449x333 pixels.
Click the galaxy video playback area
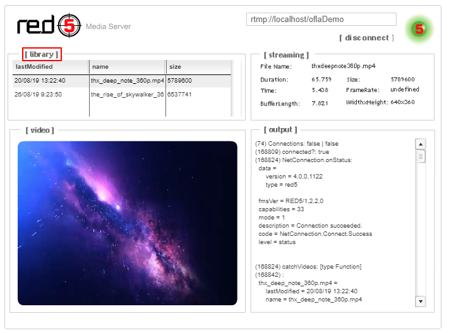click(128, 223)
